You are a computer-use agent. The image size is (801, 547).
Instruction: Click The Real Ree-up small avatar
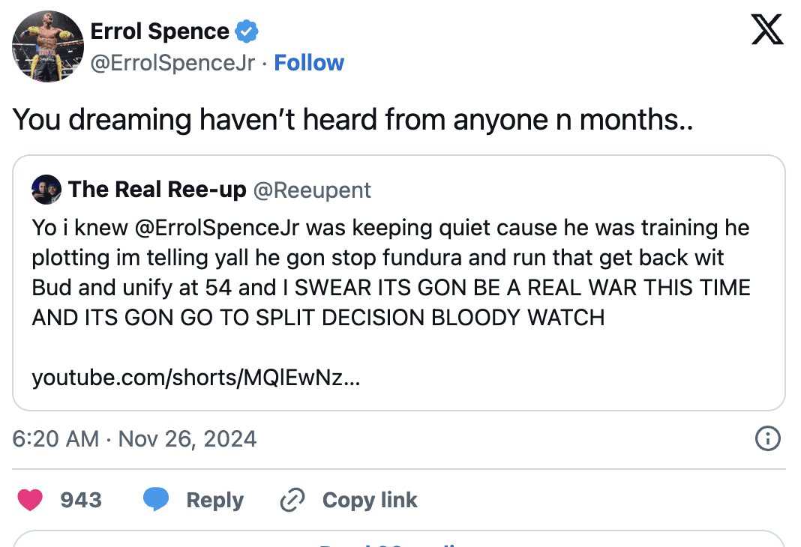46,190
